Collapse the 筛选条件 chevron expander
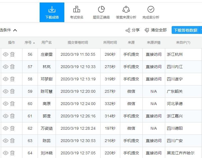The height and width of the screenshot is (158, 202). (x=15, y=30)
